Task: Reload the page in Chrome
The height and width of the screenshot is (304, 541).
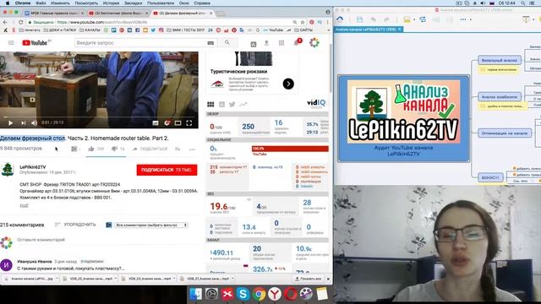Action: click(x=20, y=22)
